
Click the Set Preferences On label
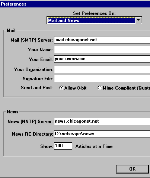click(94, 13)
